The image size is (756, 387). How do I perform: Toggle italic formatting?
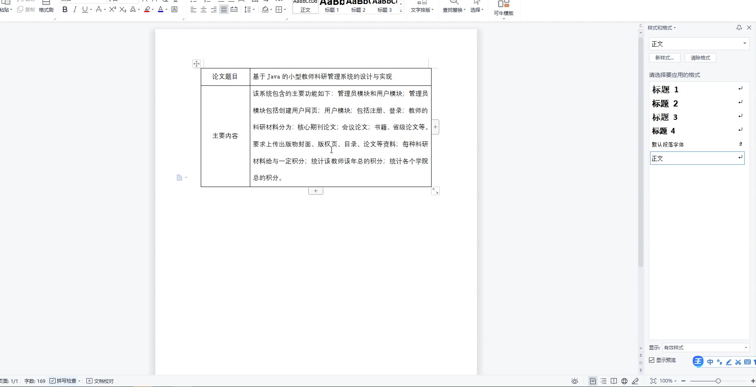75,9
